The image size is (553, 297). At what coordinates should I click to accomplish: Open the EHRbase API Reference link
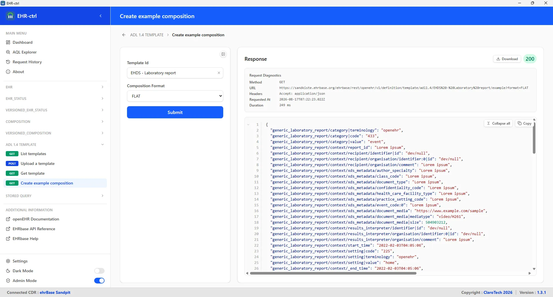coord(34,229)
